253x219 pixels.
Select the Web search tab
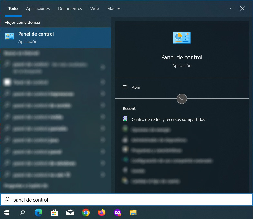point(95,9)
